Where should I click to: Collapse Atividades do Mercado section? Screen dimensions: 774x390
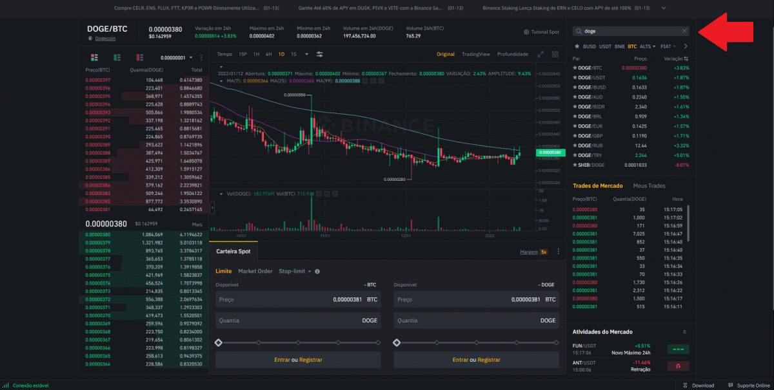(x=684, y=332)
